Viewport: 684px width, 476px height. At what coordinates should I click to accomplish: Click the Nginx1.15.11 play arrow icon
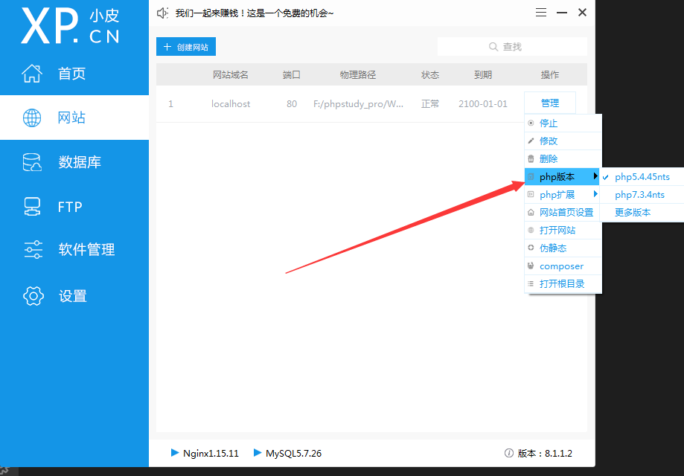click(x=175, y=452)
